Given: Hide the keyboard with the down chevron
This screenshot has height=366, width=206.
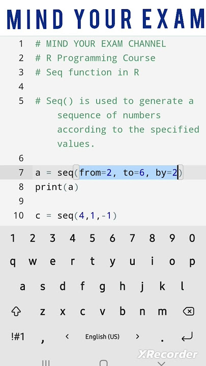Looking at the screenshot, I should point(161,363).
